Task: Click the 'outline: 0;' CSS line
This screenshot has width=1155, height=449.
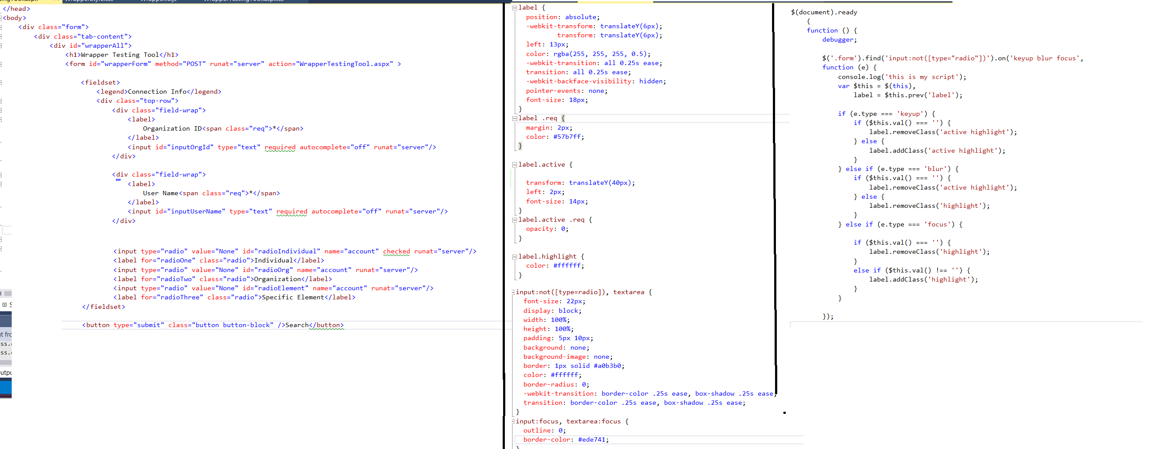Action: 544,431
